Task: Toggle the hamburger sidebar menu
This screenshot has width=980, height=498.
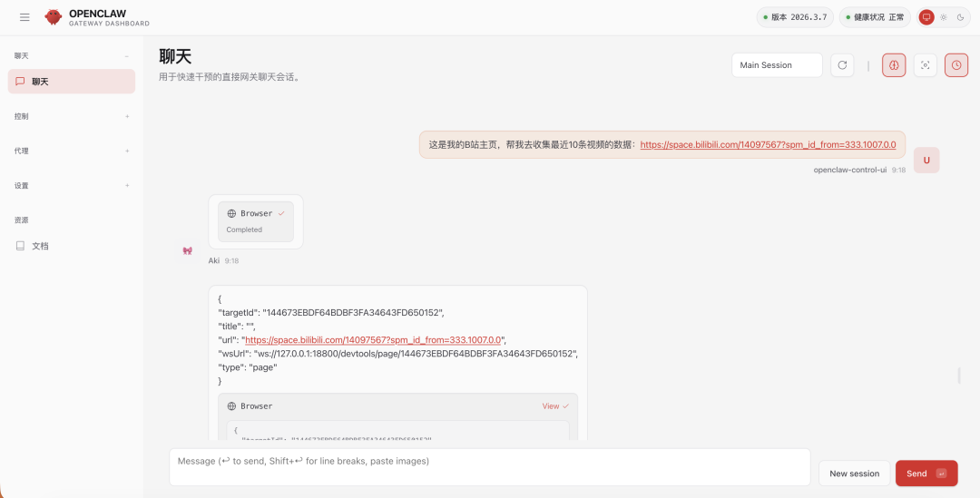Action: [24, 17]
